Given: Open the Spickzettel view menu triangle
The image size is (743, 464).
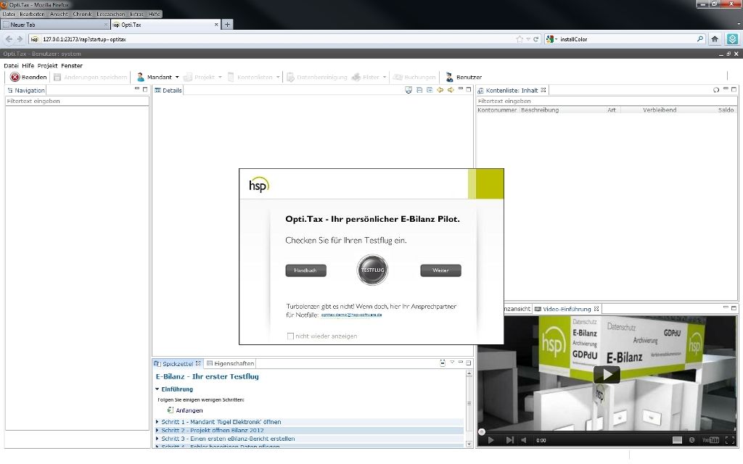Looking at the screenshot, I should [452, 362].
